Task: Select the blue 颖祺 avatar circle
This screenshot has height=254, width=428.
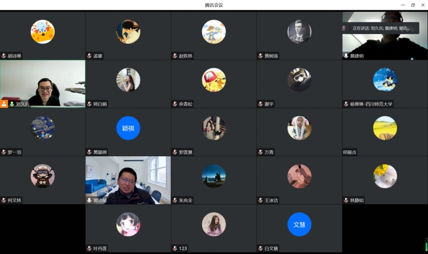Action: point(128,128)
